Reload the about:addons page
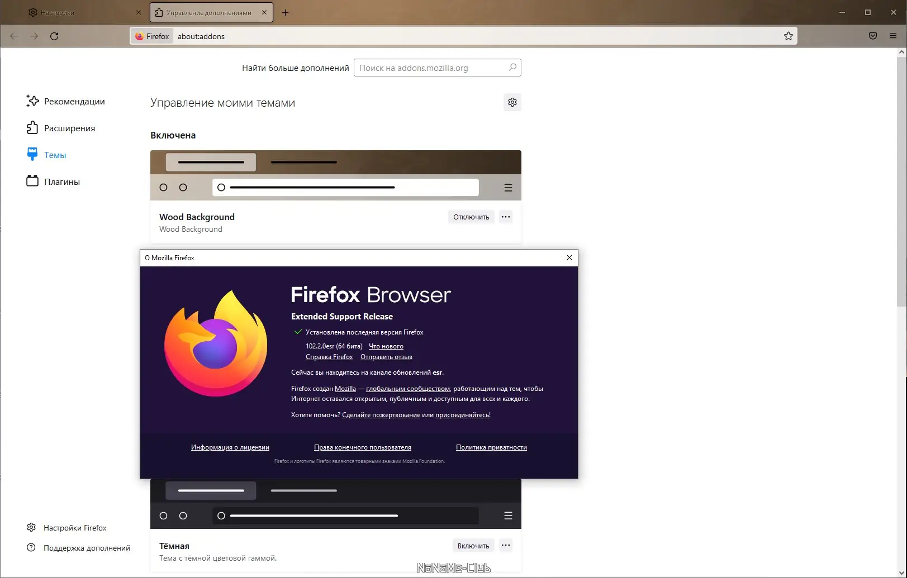The height and width of the screenshot is (578, 907). click(54, 36)
